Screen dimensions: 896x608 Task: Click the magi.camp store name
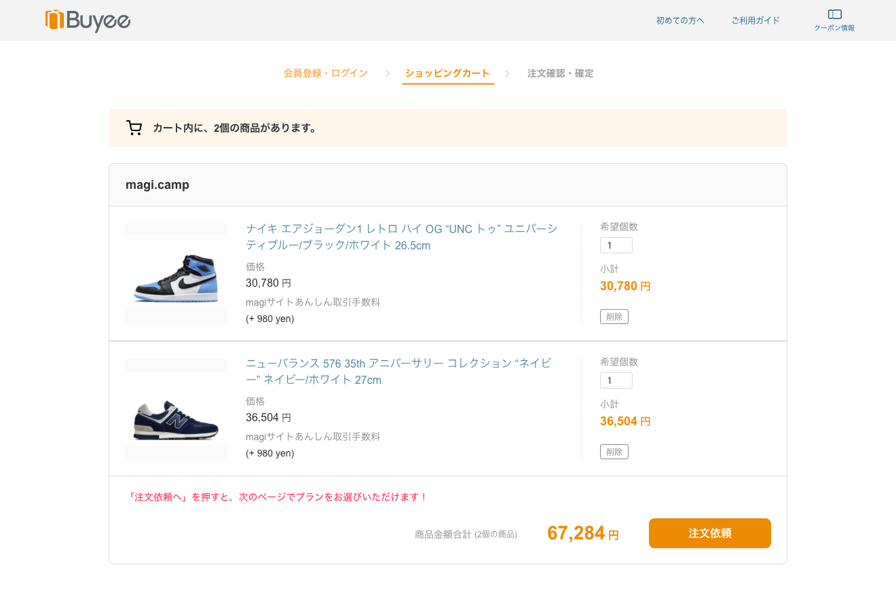pos(157,185)
